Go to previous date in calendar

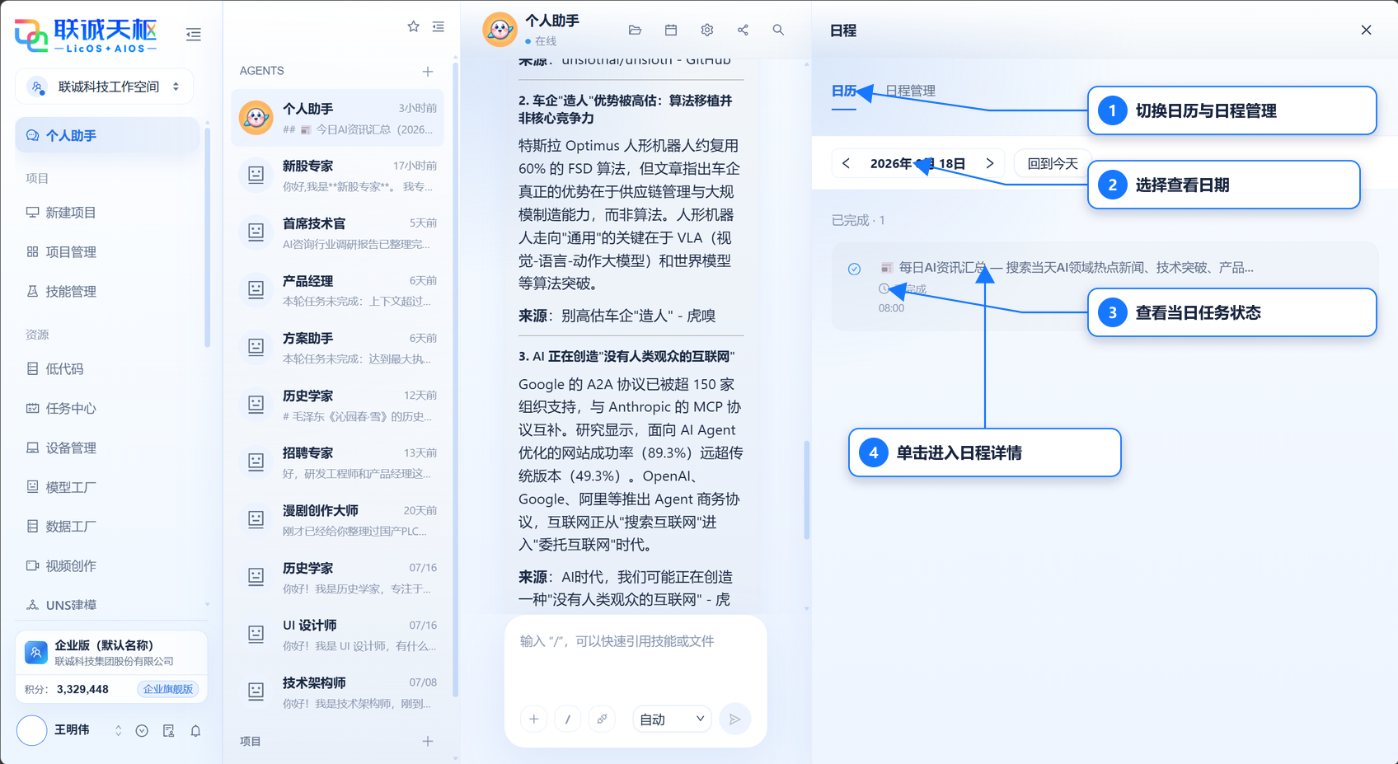(846, 163)
